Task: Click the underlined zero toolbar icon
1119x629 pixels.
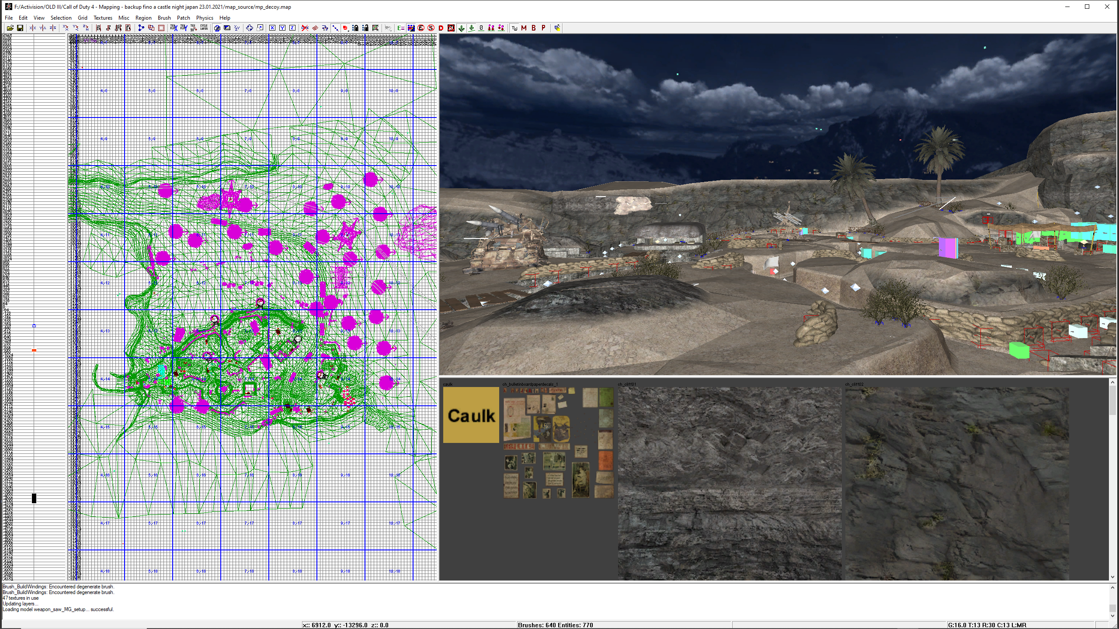Action: point(481,28)
